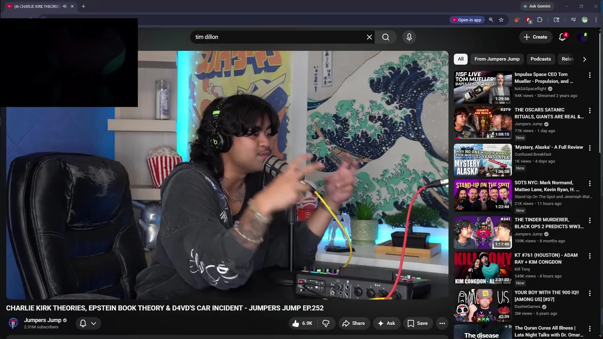The image size is (603, 339).
Task: Open the media controls music-note icon
Action: (x=573, y=20)
